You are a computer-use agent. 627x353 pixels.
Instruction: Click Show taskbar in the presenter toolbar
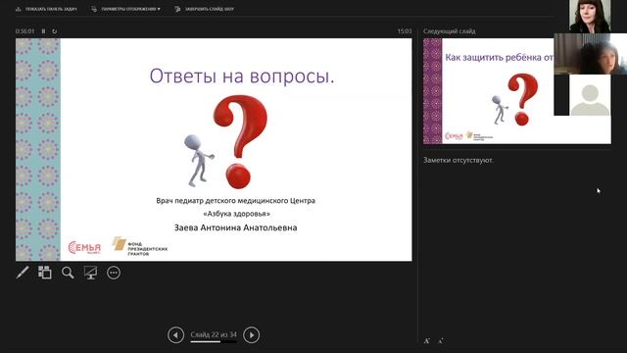(46, 9)
